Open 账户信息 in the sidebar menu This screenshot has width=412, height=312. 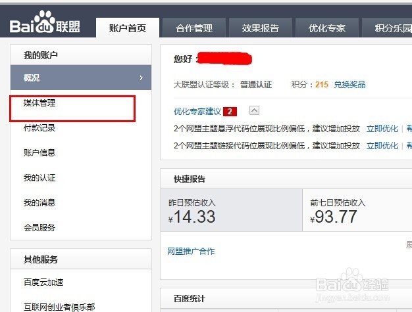coord(39,152)
